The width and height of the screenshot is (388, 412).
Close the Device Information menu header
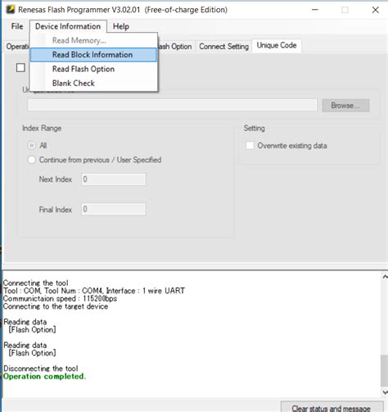[x=68, y=26]
